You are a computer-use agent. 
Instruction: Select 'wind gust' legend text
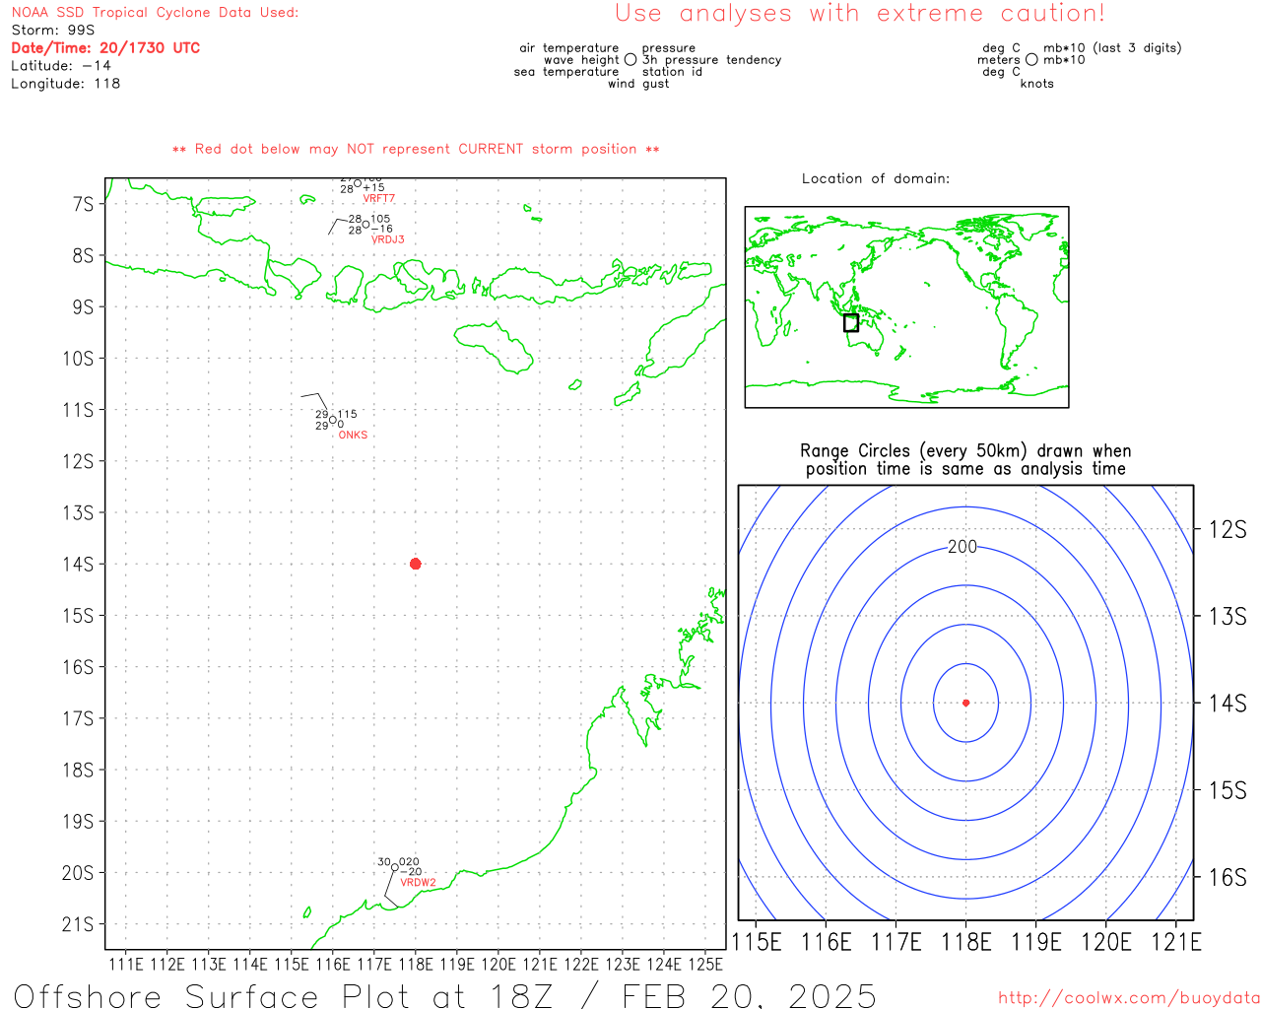pyautogui.click(x=638, y=84)
